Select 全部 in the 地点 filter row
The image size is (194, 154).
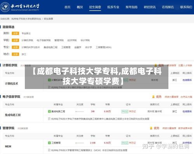coord(16,54)
